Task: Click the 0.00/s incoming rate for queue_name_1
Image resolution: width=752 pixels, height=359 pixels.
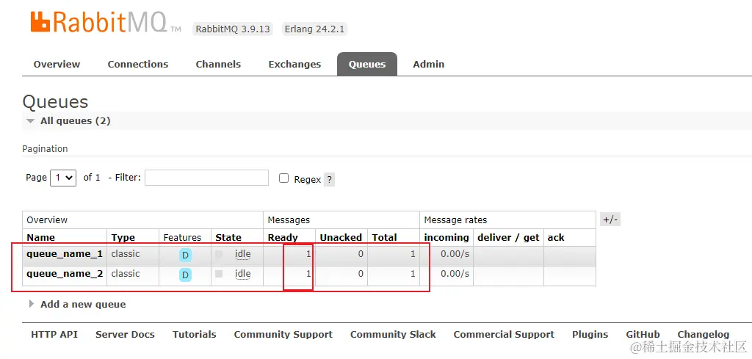Action: (455, 253)
